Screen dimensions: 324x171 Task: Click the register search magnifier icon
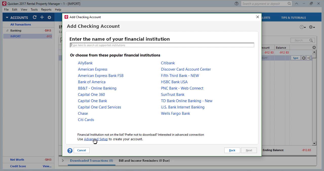(x=311, y=40)
